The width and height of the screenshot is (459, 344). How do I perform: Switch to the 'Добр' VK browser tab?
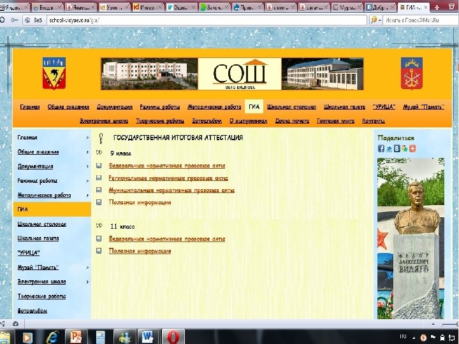point(381,7)
